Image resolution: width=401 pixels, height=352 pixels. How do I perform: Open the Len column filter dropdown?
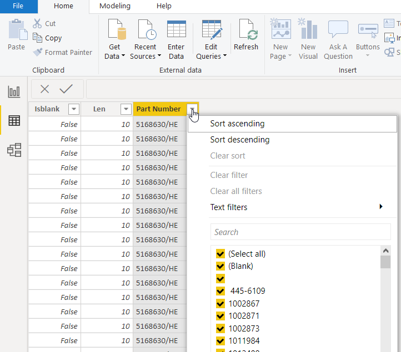click(126, 109)
